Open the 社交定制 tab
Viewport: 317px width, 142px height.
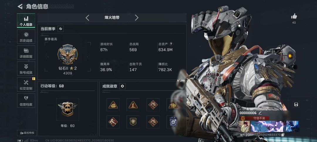tap(26, 84)
